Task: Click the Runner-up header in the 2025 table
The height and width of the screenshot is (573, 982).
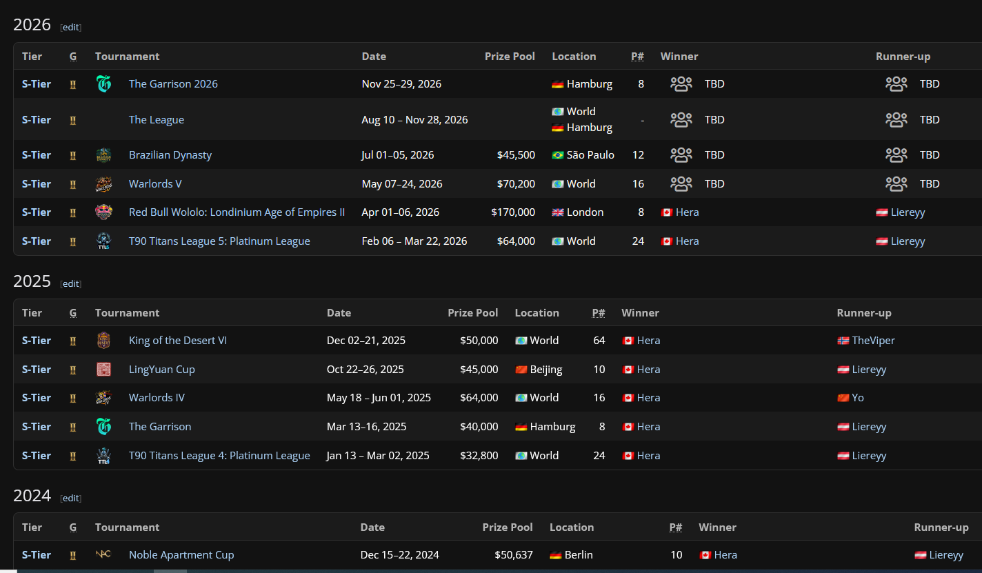Action: click(864, 313)
